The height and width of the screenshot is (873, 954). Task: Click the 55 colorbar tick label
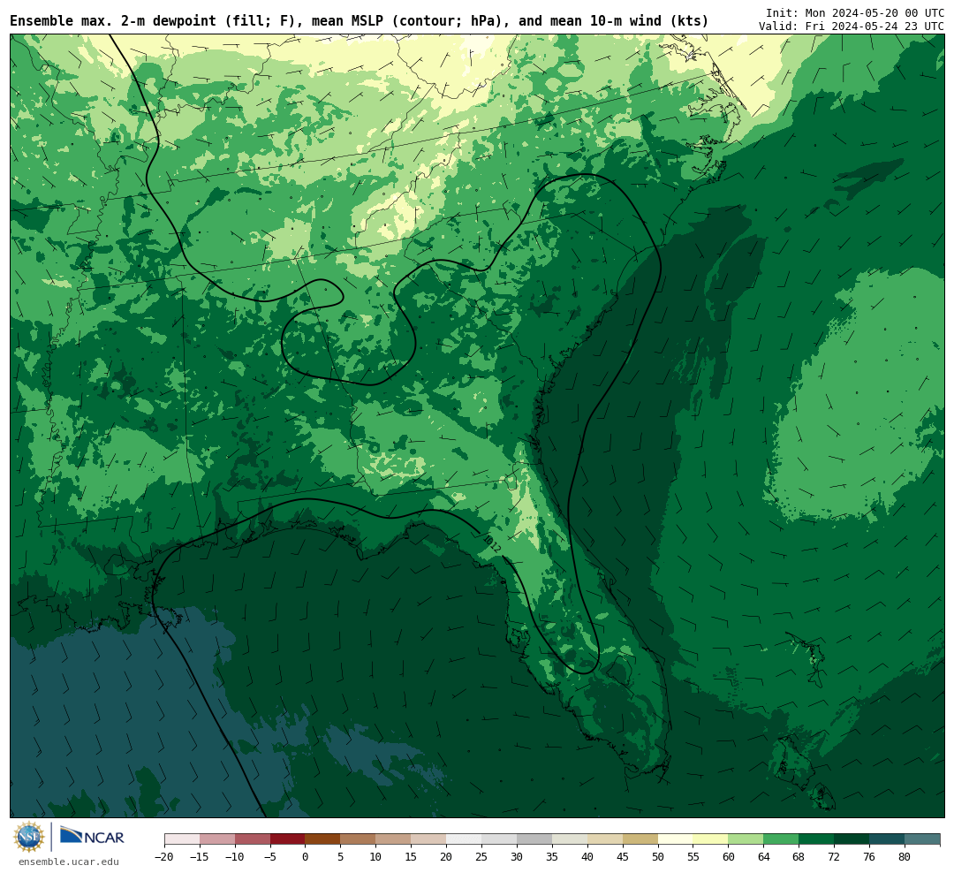(x=693, y=857)
